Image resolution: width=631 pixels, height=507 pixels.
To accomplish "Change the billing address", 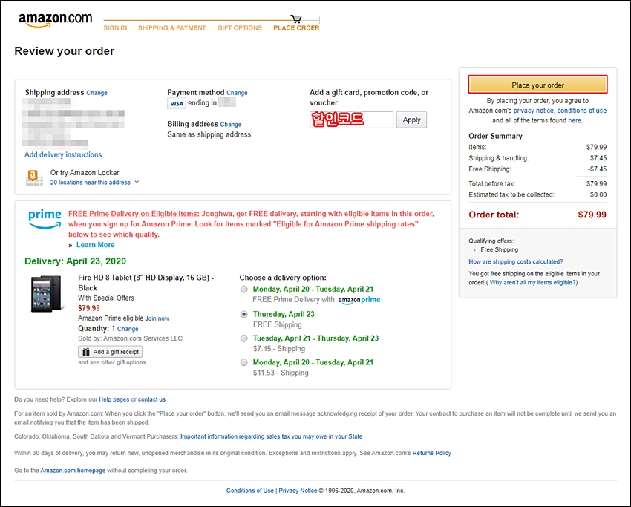I will pos(231,125).
